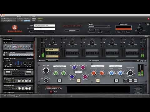
Task: Adjust the rightmost output level fader
Action: tap(141, 42)
